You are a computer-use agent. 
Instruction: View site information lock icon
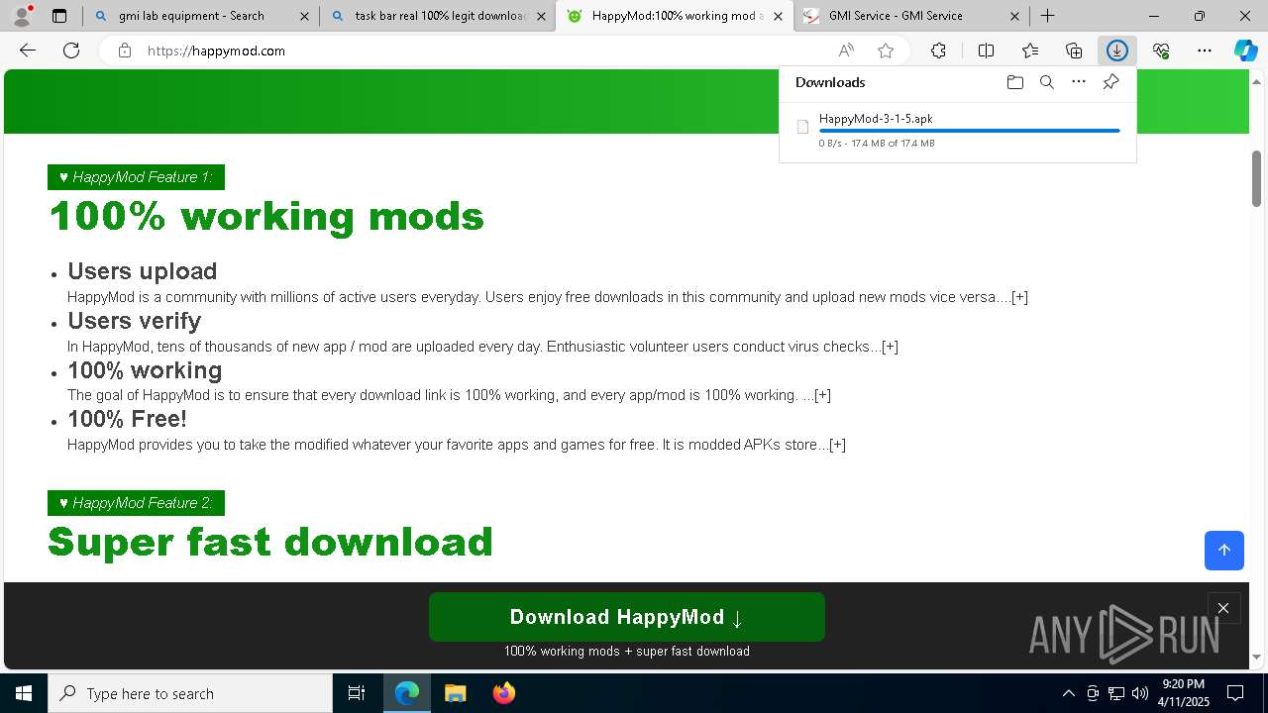[125, 51]
